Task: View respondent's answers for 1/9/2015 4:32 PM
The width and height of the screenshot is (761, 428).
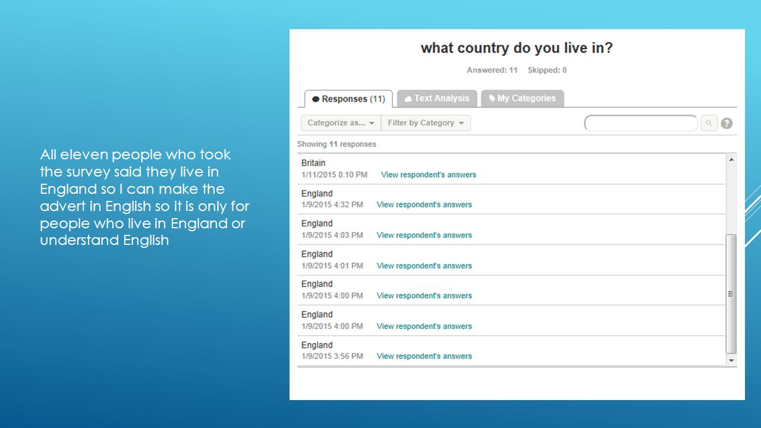Action: pyautogui.click(x=424, y=204)
